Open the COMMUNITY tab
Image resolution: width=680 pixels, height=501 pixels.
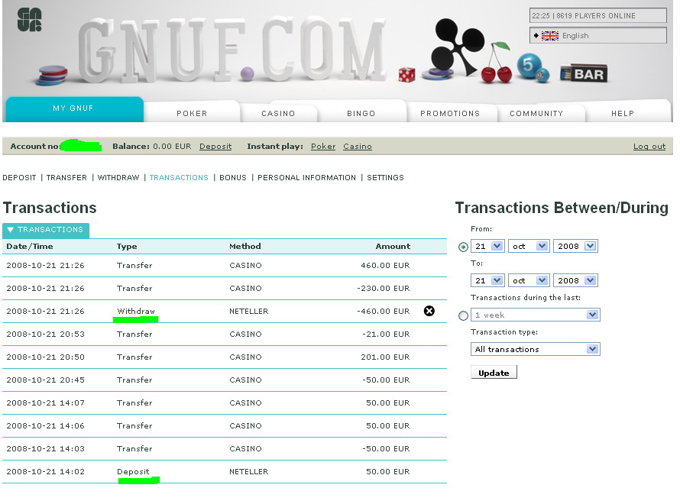tap(536, 113)
